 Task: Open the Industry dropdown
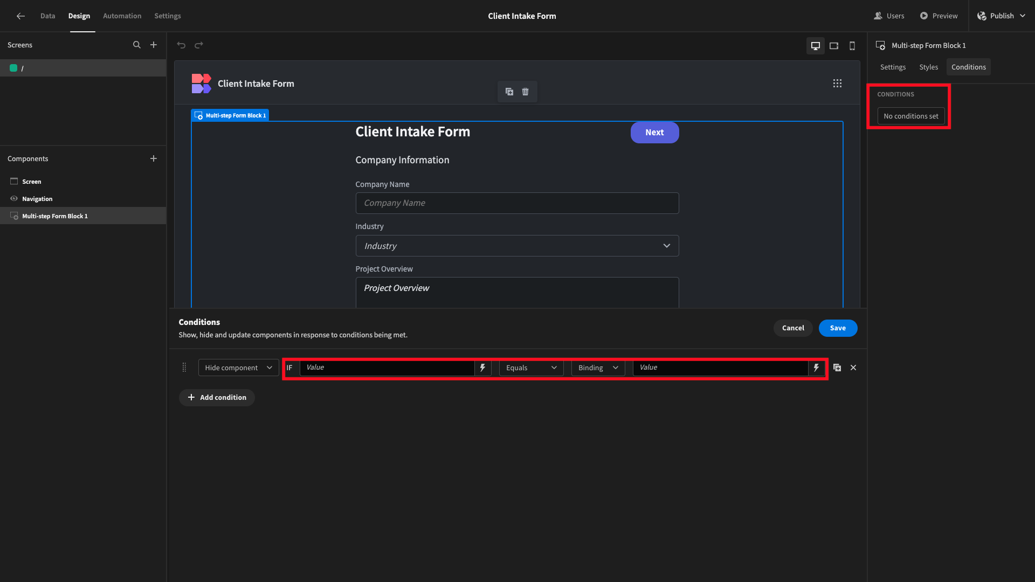(517, 246)
